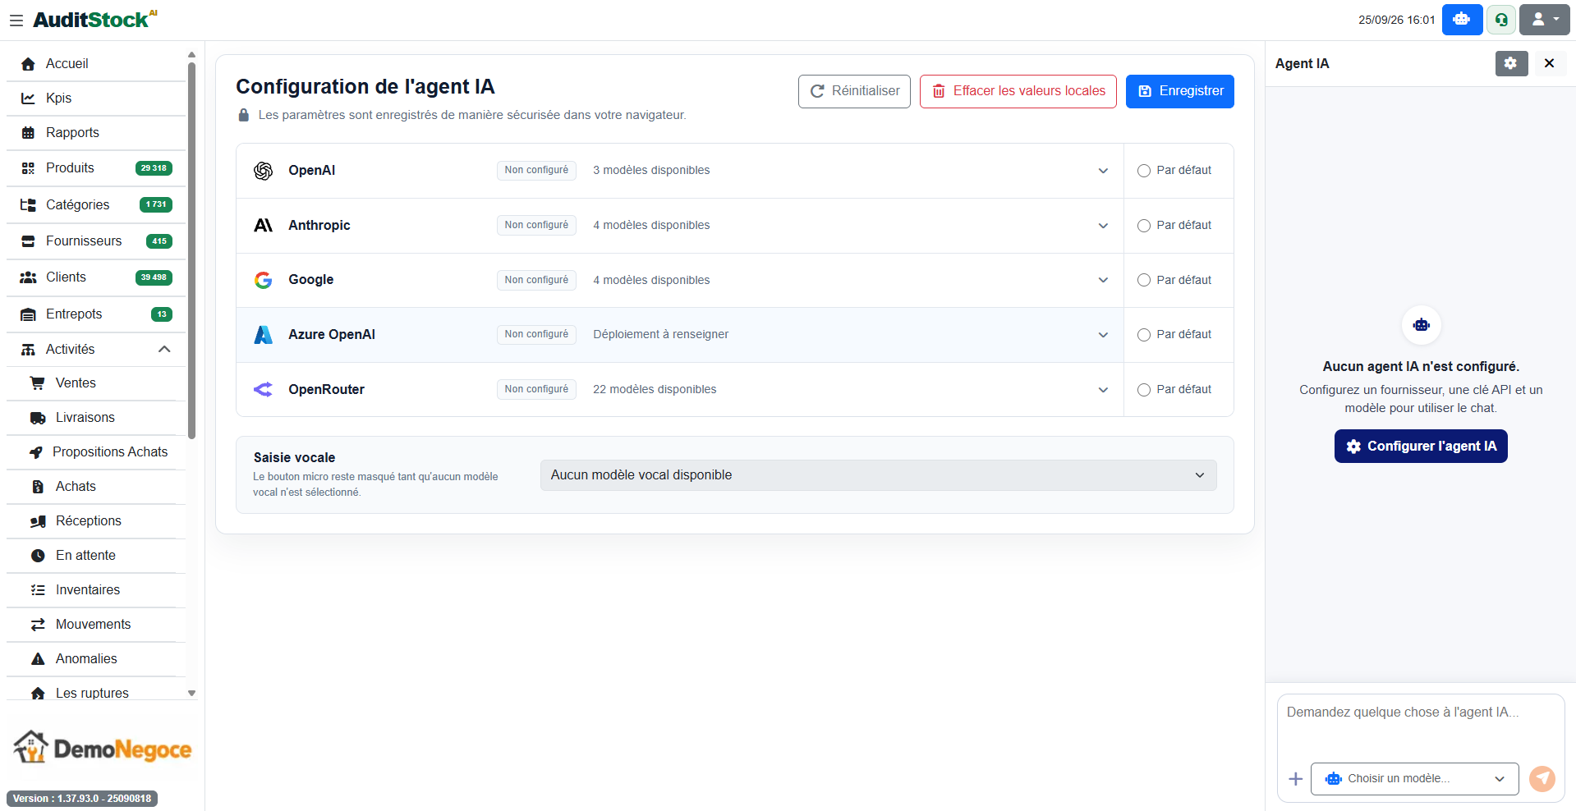Viewport: 1576px width, 811px height.
Task: Set Azure OpenAI as default provider
Action: pyautogui.click(x=1143, y=335)
